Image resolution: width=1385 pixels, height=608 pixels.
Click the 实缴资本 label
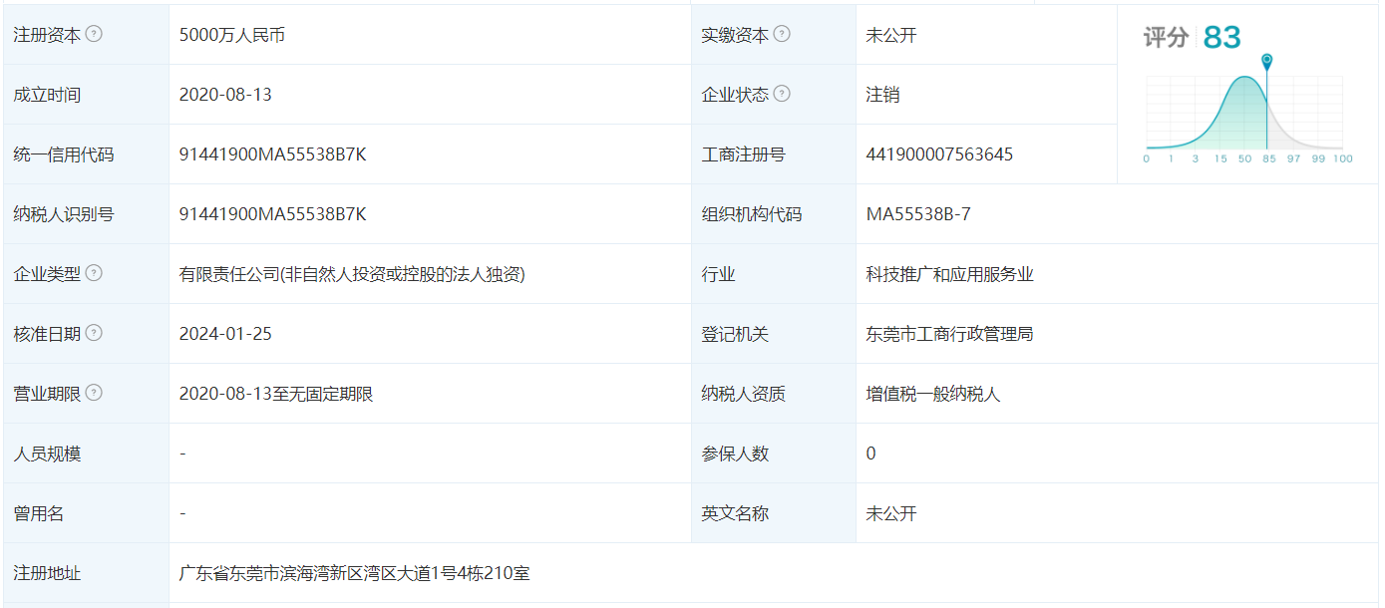735,35
